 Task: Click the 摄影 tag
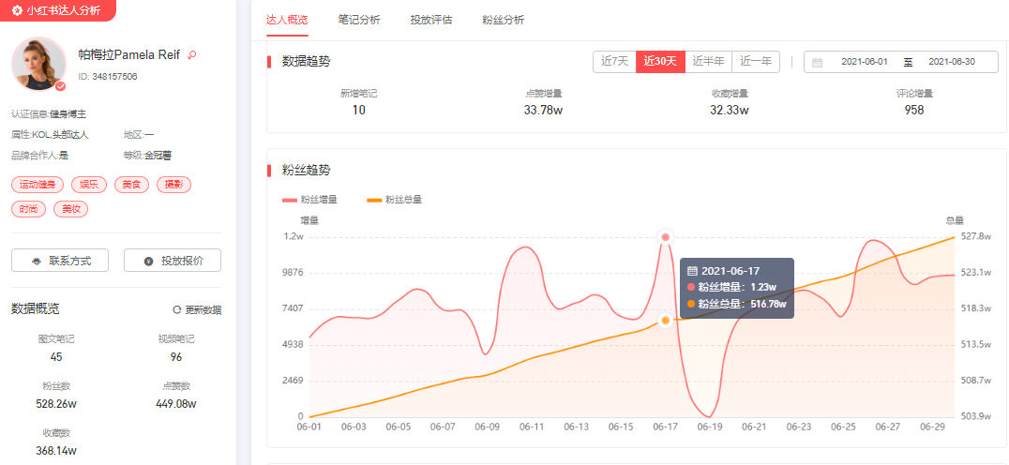point(173,186)
